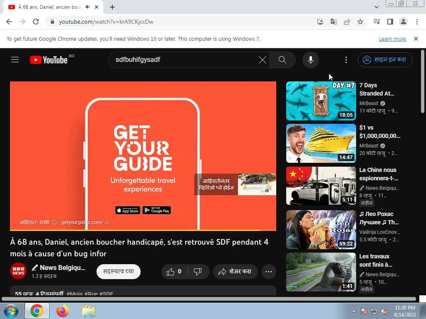Click the network tray icon
The image size is (426, 319).
tap(374, 312)
